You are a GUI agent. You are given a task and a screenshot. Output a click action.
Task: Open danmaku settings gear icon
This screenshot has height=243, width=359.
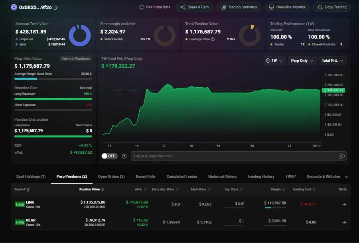pos(124,156)
